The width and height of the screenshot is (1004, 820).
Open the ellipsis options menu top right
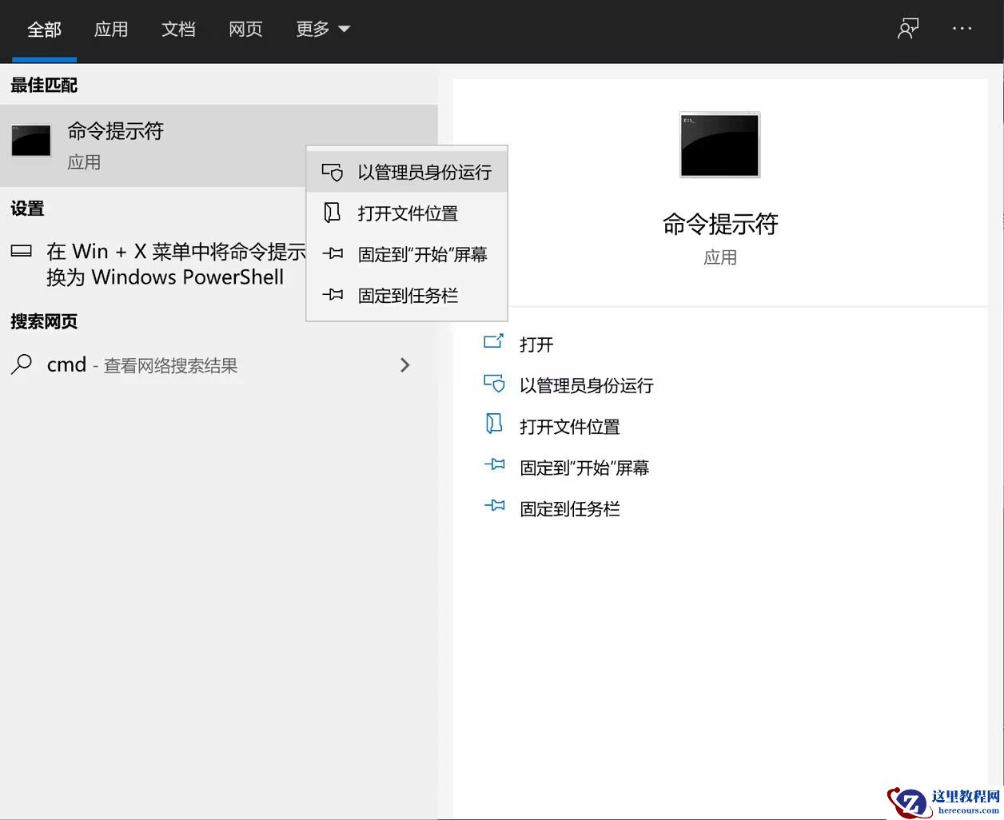click(962, 28)
